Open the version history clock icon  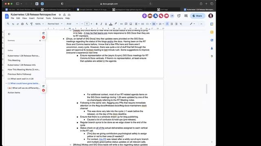(x=179, y=16)
